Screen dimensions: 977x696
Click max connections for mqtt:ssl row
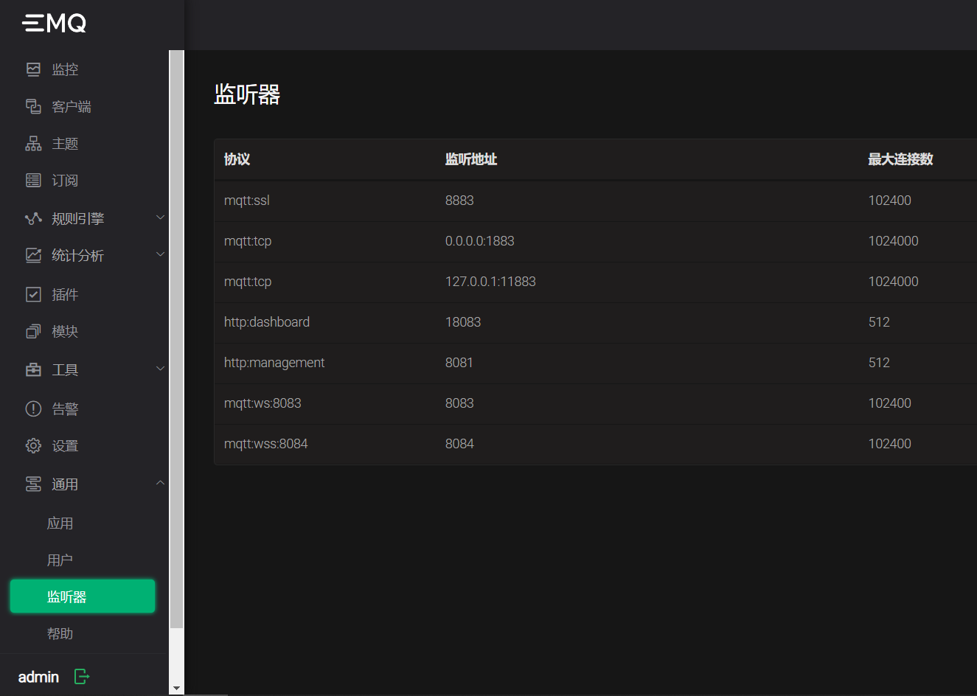890,201
